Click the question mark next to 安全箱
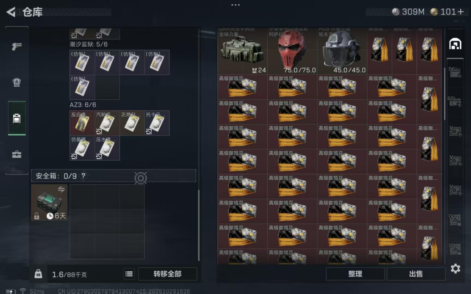 tap(83, 176)
